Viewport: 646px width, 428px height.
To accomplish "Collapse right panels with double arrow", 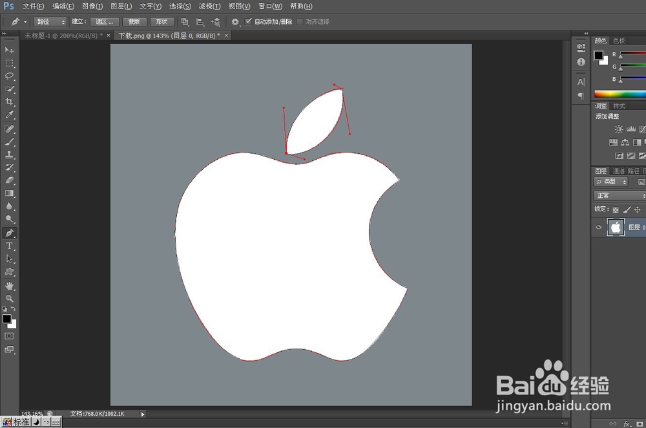I will click(x=587, y=34).
